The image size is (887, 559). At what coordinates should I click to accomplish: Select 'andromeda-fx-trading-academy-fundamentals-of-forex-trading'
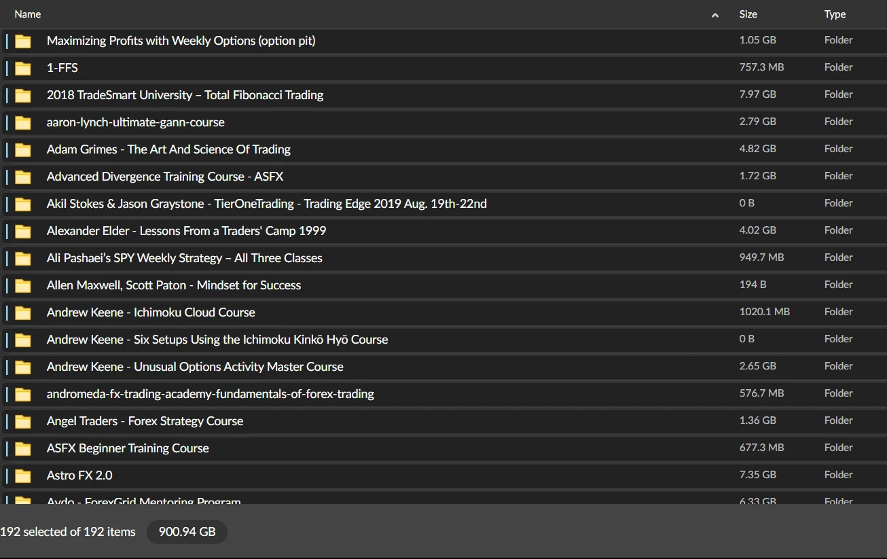pyautogui.click(x=211, y=394)
